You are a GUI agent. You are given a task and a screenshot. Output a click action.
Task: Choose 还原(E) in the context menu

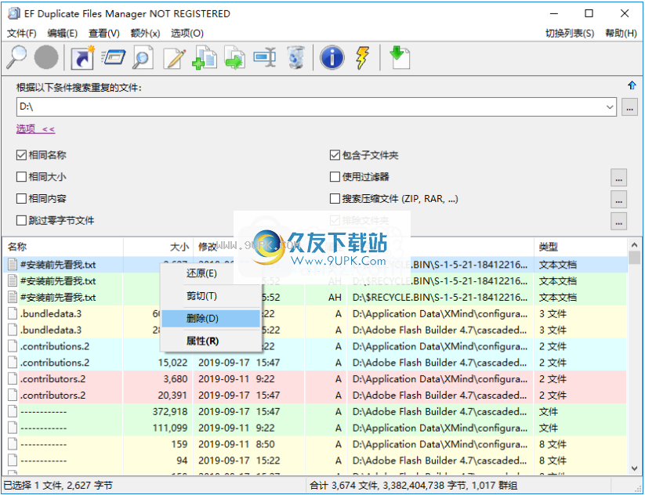(x=211, y=274)
